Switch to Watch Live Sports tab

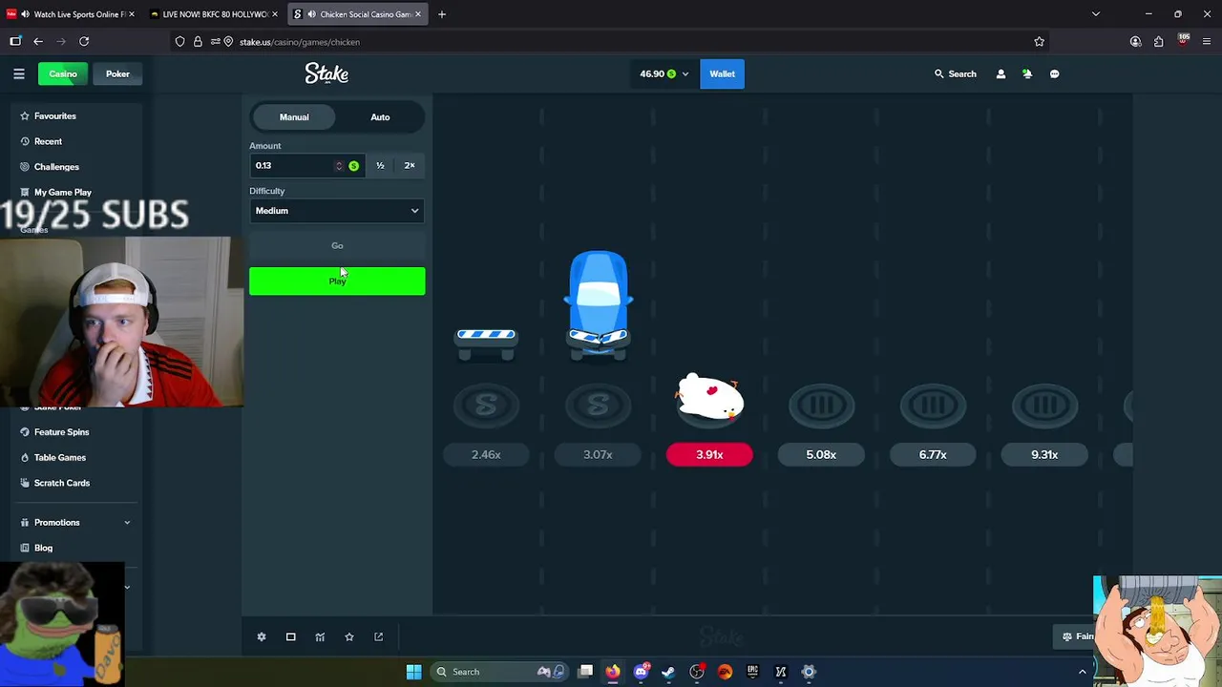point(70,14)
